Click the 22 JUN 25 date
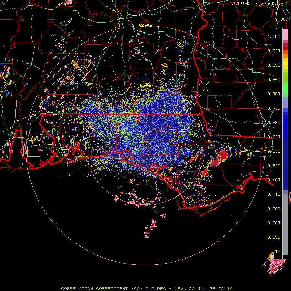This screenshot has height=291, width=291. pos(202,289)
